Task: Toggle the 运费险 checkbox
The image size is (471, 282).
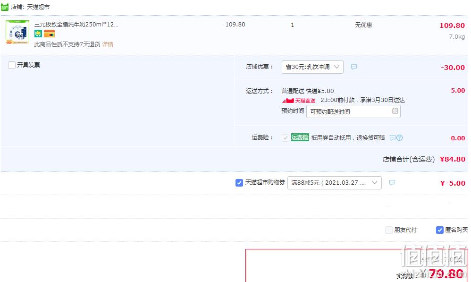Action: [286, 137]
